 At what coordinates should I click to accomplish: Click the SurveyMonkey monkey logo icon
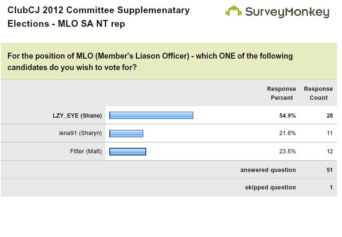[x=234, y=11]
